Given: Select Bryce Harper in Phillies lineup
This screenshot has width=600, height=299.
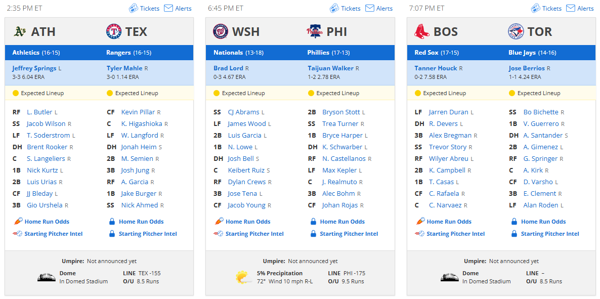Looking at the screenshot, I should pyautogui.click(x=342, y=135).
